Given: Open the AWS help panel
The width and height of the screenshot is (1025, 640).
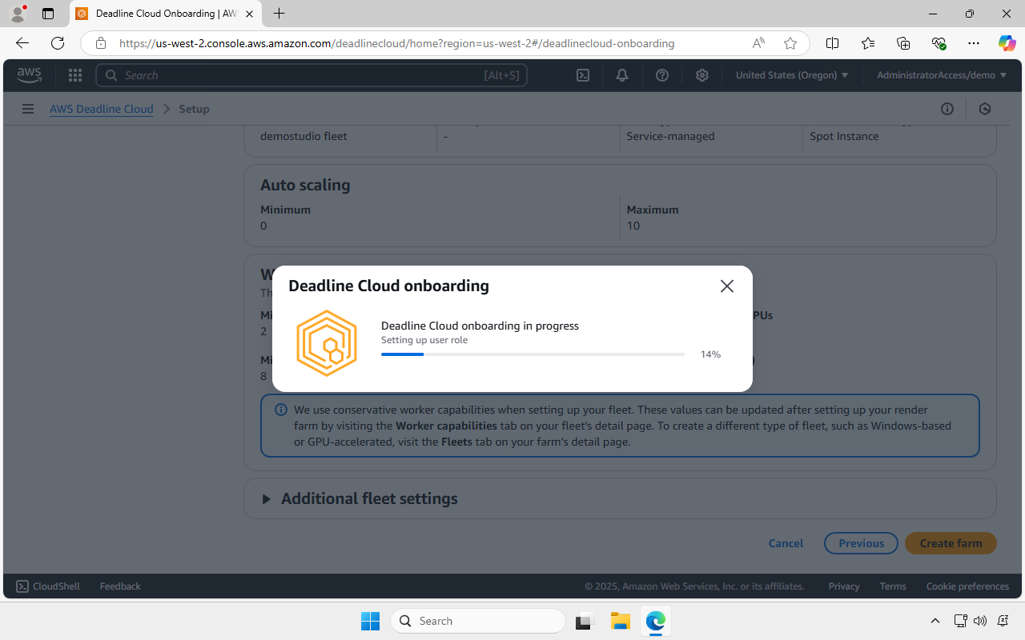Looking at the screenshot, I should [661, 74].
